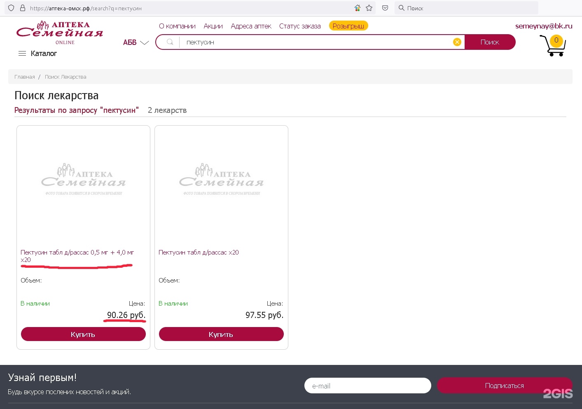Screen dimensions: 582x409
Task: Click the tracking protection shield icon
Action: coord(11,8)
